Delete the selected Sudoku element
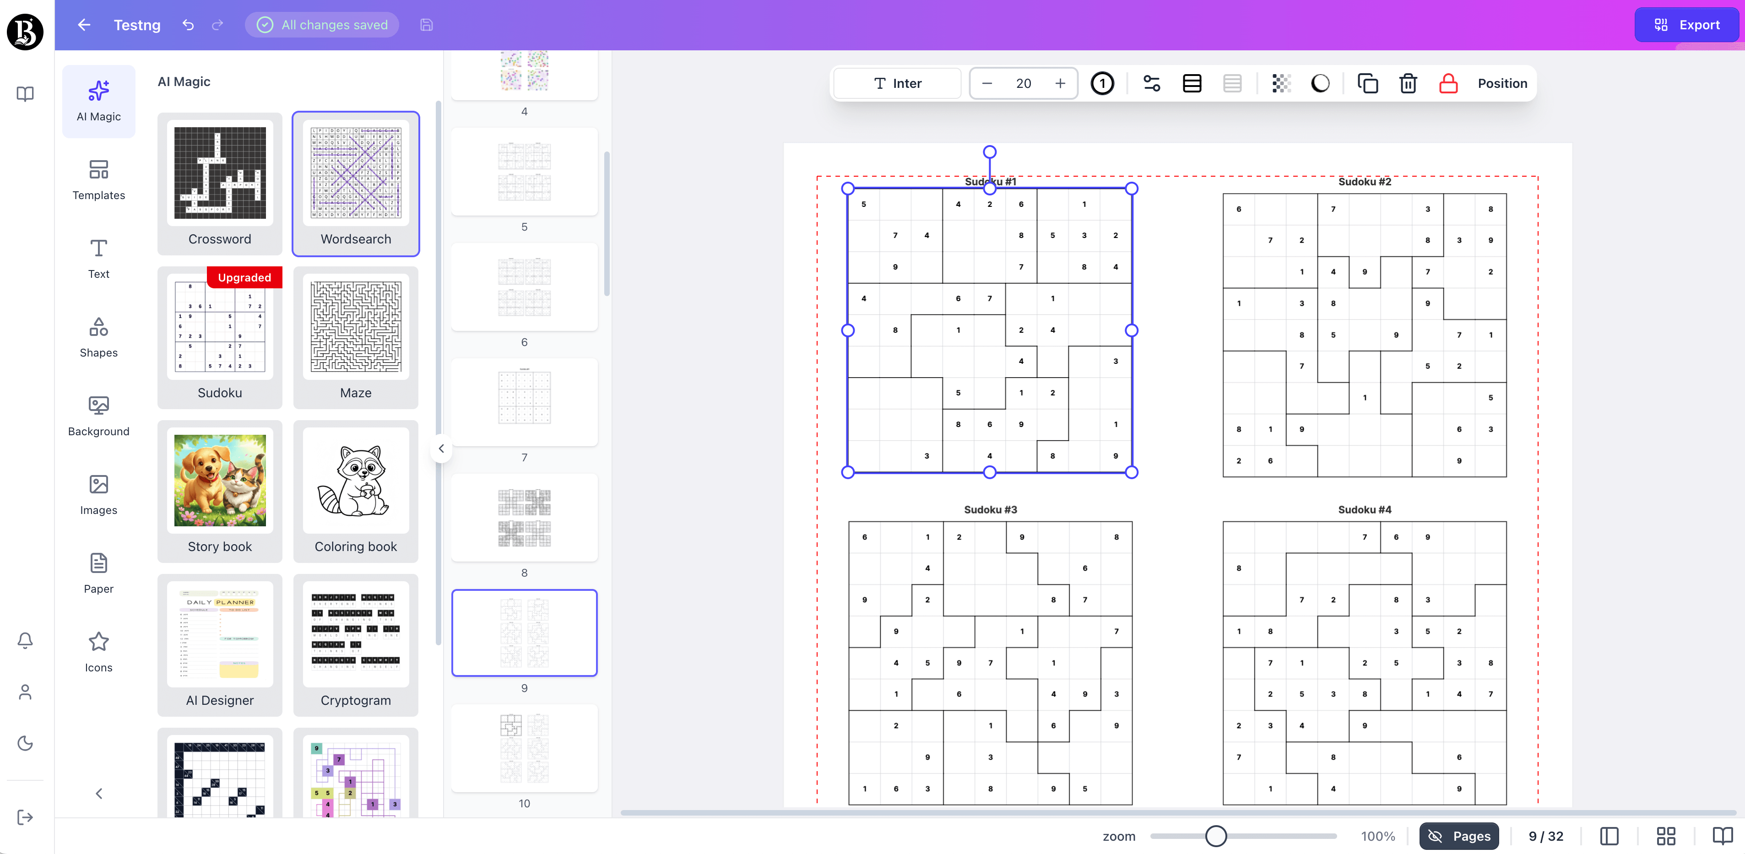Viewport: 1745px width, 854px height. [x=1408, y=83]
